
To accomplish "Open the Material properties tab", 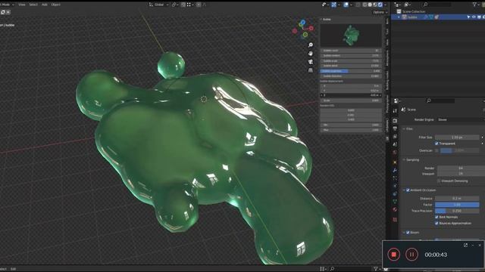I will [395, 210].
